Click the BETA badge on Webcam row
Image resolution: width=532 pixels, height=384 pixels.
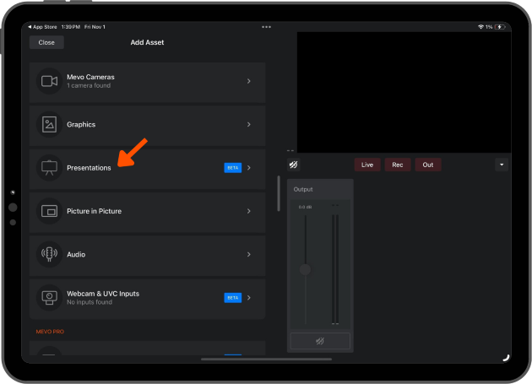(x=233, y=298)
